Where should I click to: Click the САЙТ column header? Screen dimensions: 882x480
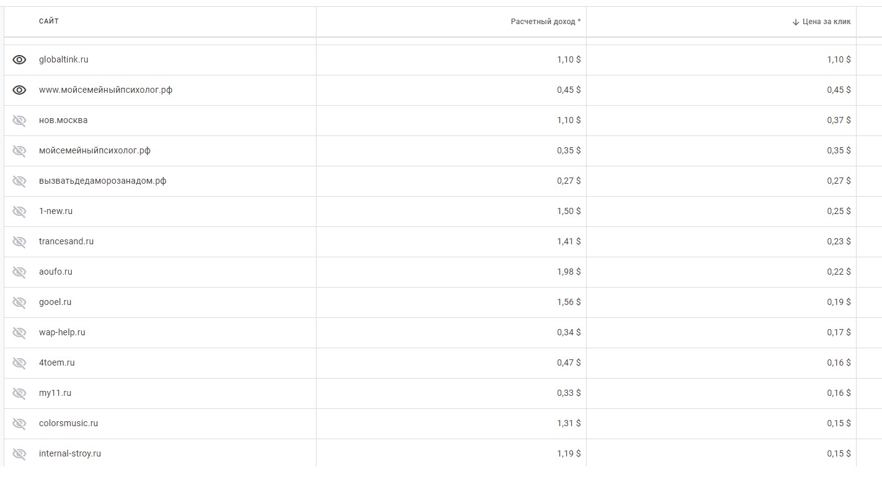[x=49, y=22]
